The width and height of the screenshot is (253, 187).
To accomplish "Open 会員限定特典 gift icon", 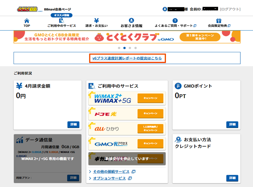I will 219,21.
